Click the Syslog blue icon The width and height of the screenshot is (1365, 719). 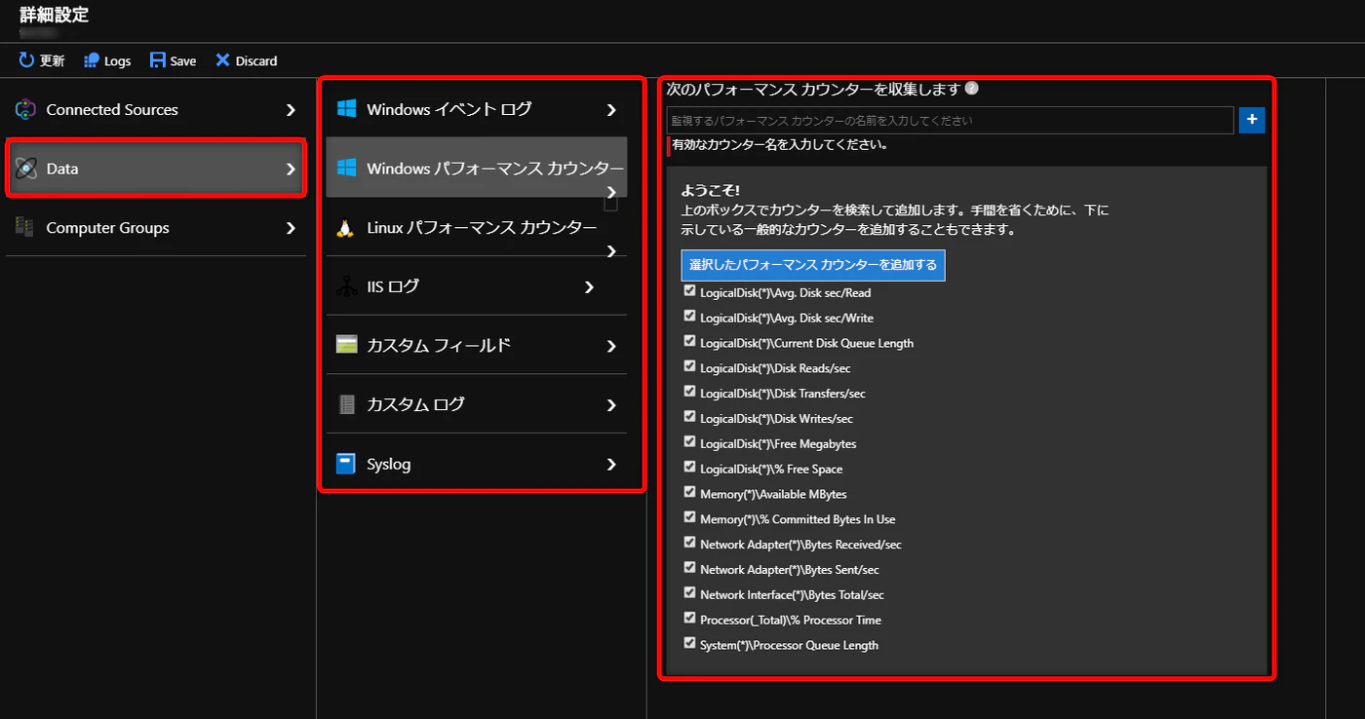pos(346,464)
